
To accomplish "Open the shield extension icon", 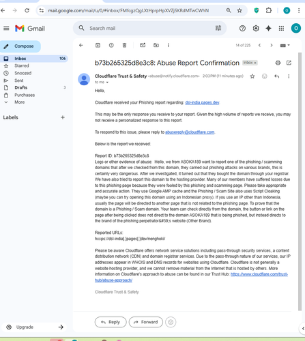I will 257,10.
